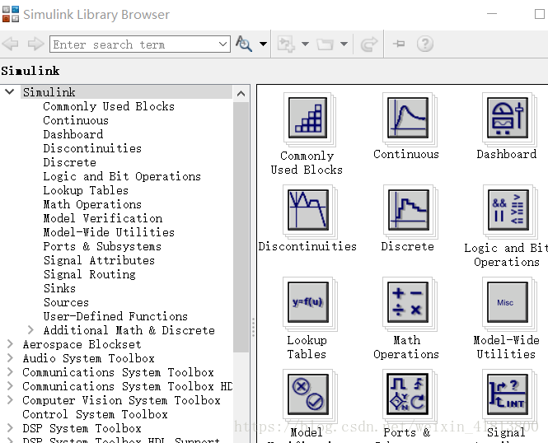Expand Computer Vision System Toolbox node
This screenshot has height=443, width=548.
click(10, 399)
